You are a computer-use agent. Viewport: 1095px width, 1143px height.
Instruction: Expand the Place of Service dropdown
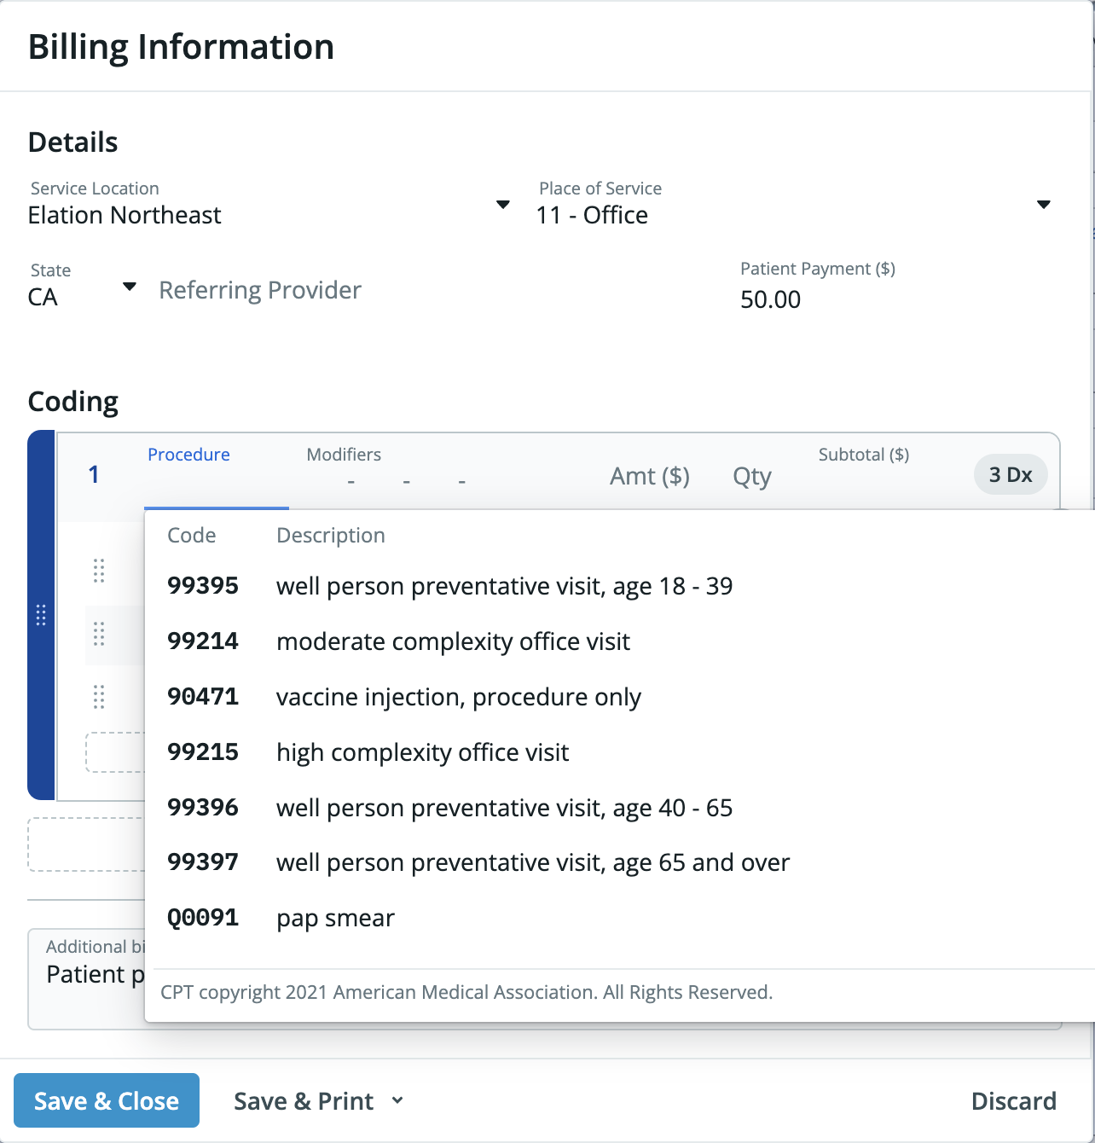(x=1044, y=204)
